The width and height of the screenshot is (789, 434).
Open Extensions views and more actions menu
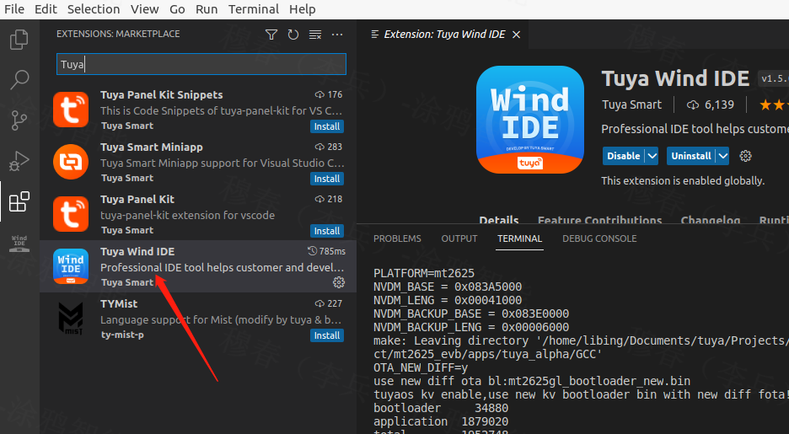point(337,35)
